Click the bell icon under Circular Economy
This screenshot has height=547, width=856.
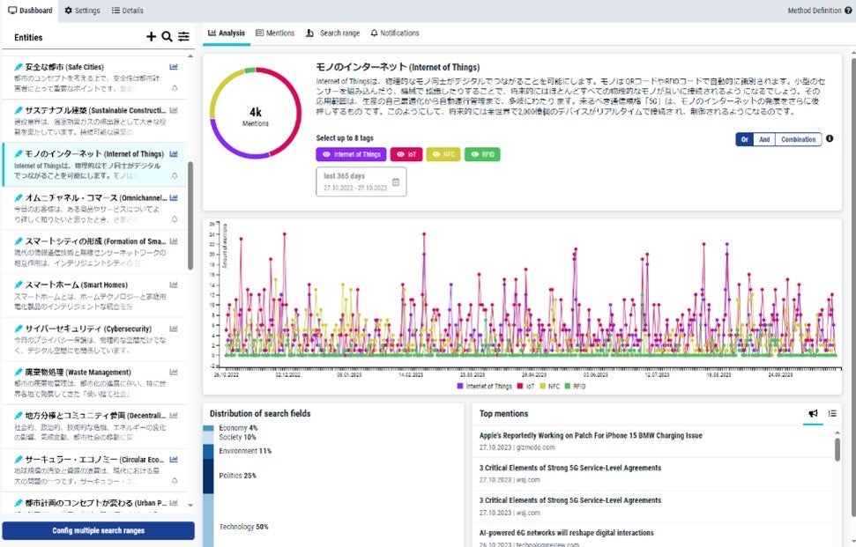coord(175,481)
